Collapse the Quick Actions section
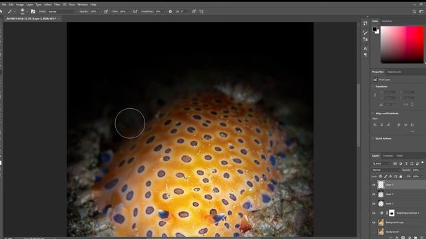Image resolution: width=426 pixels, height=239 pixels. click(x=373, y=139)
